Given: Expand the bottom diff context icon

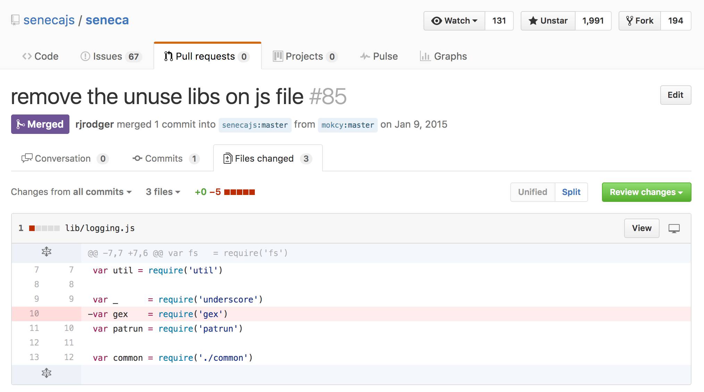Looking at the screenshot, I should point(46,373).
